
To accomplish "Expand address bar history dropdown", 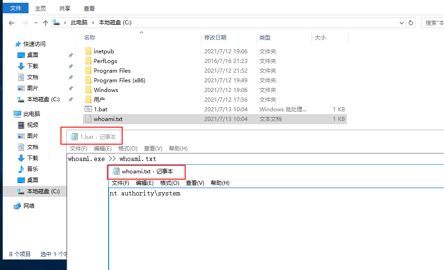I will tap(401, 23).
